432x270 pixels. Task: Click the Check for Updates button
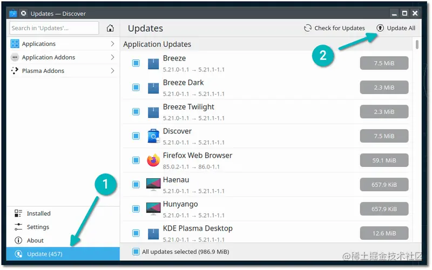334,28
